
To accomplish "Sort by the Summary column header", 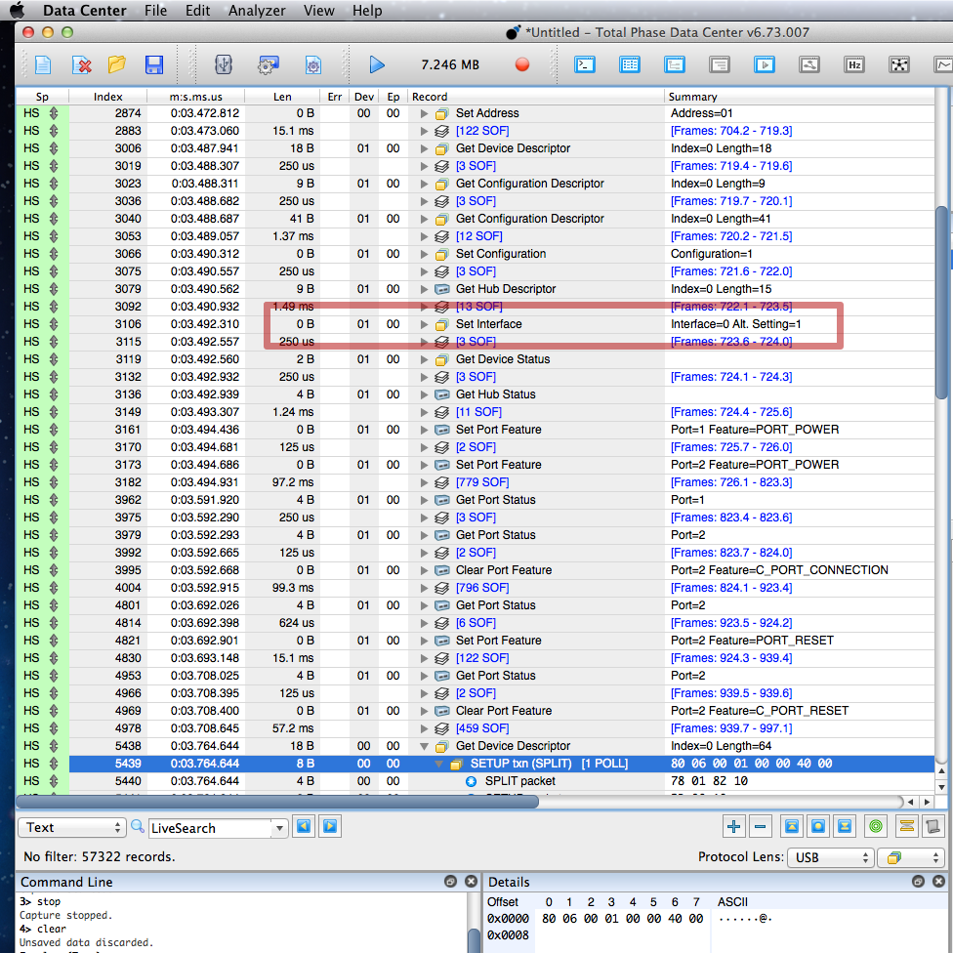I will point(799,97).
